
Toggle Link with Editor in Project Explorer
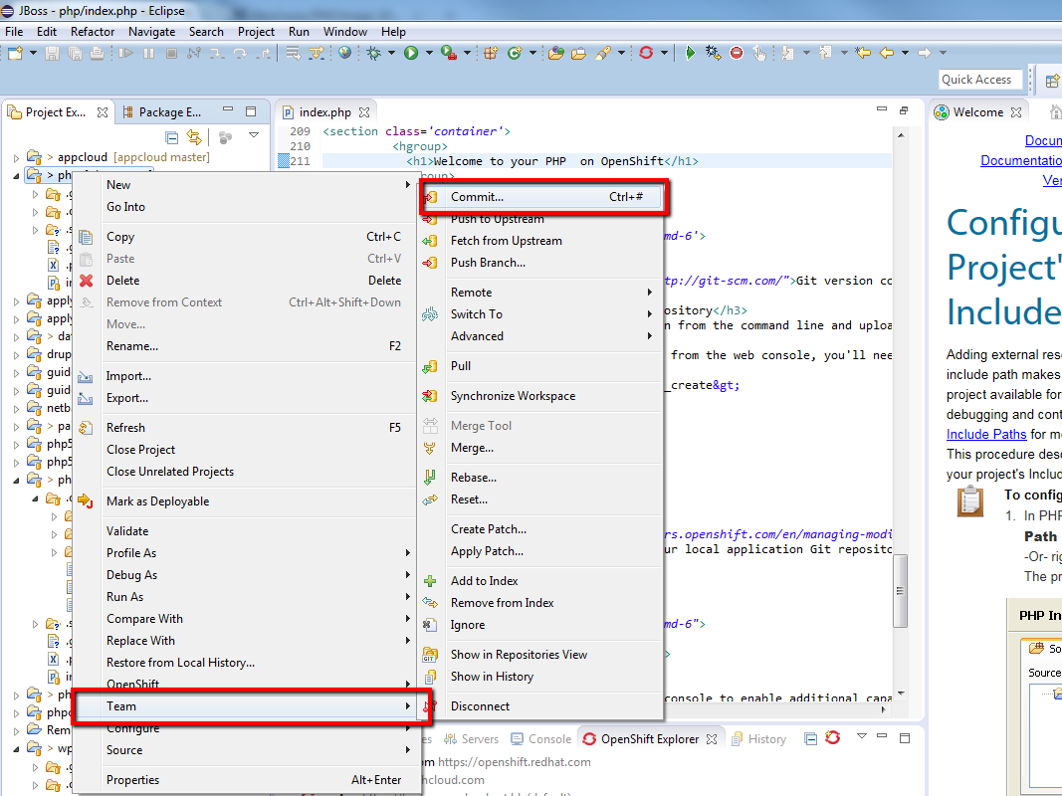coord(195,137)
